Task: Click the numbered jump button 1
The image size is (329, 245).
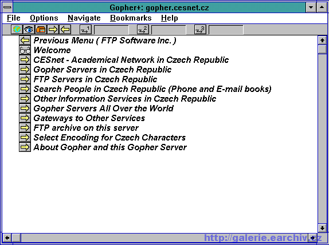Action: (85, 30)
